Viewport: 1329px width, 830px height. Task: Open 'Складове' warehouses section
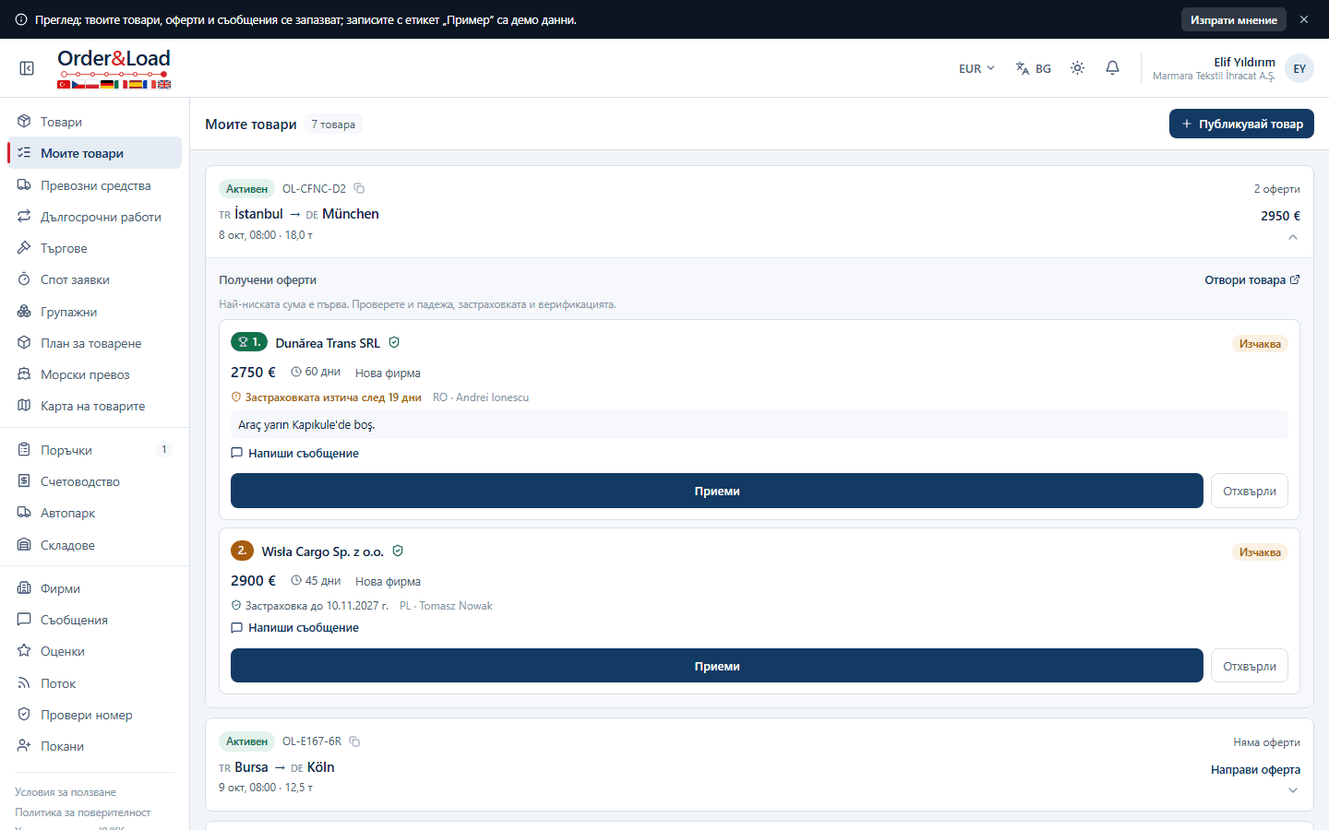tap(94, 545)
